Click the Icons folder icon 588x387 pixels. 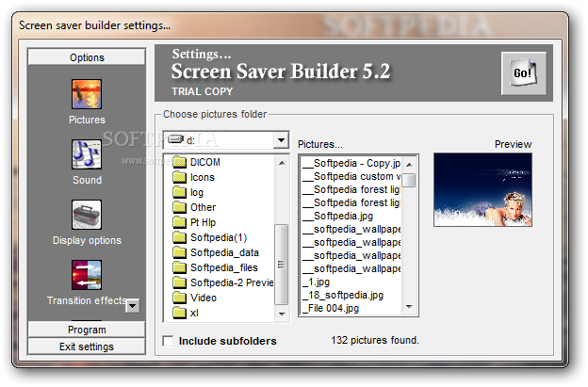(180, 177)
